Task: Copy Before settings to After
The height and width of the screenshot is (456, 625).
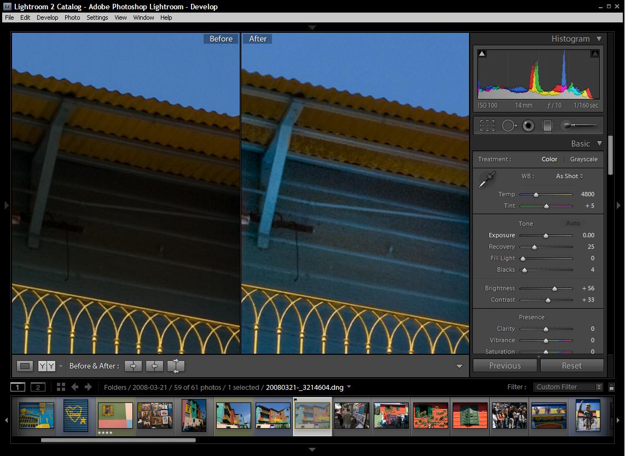Action: (x=133, y=366)
